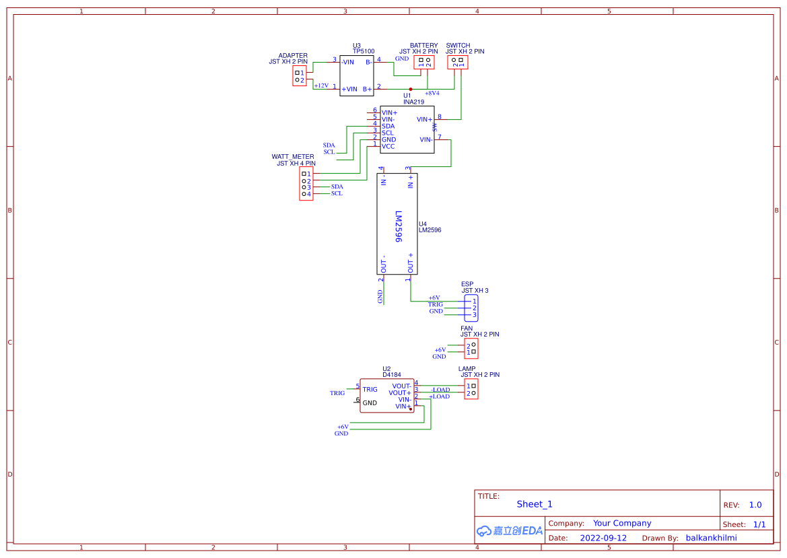Screen dimensions: 787x558
Task: Click the ADAPTER JST XH 2 PIN connector
Action: point(299,74)
